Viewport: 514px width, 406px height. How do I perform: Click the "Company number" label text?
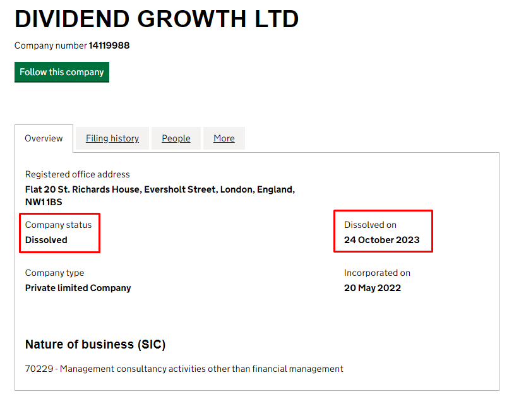coord(51,45)
